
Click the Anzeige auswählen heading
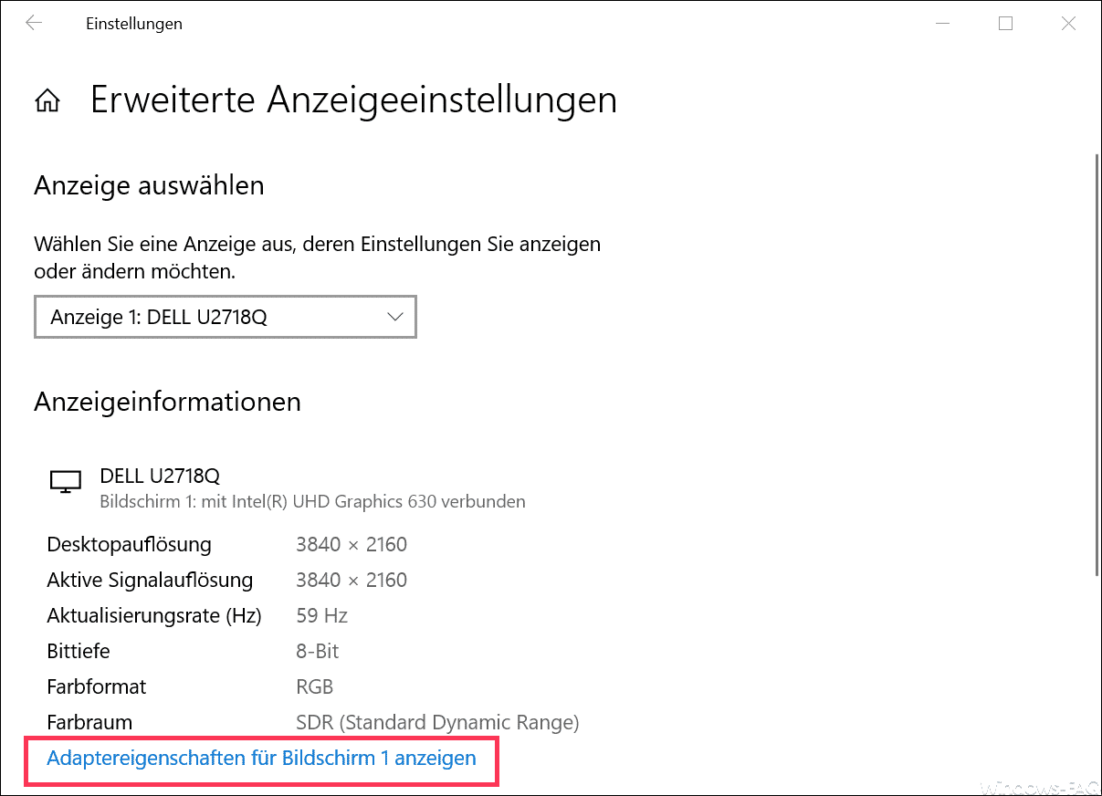click(149, 186)
